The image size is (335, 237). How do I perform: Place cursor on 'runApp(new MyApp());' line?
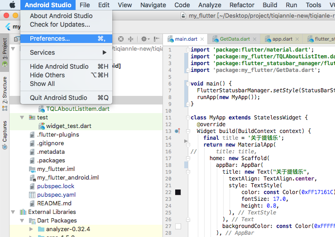pos(228,97)
